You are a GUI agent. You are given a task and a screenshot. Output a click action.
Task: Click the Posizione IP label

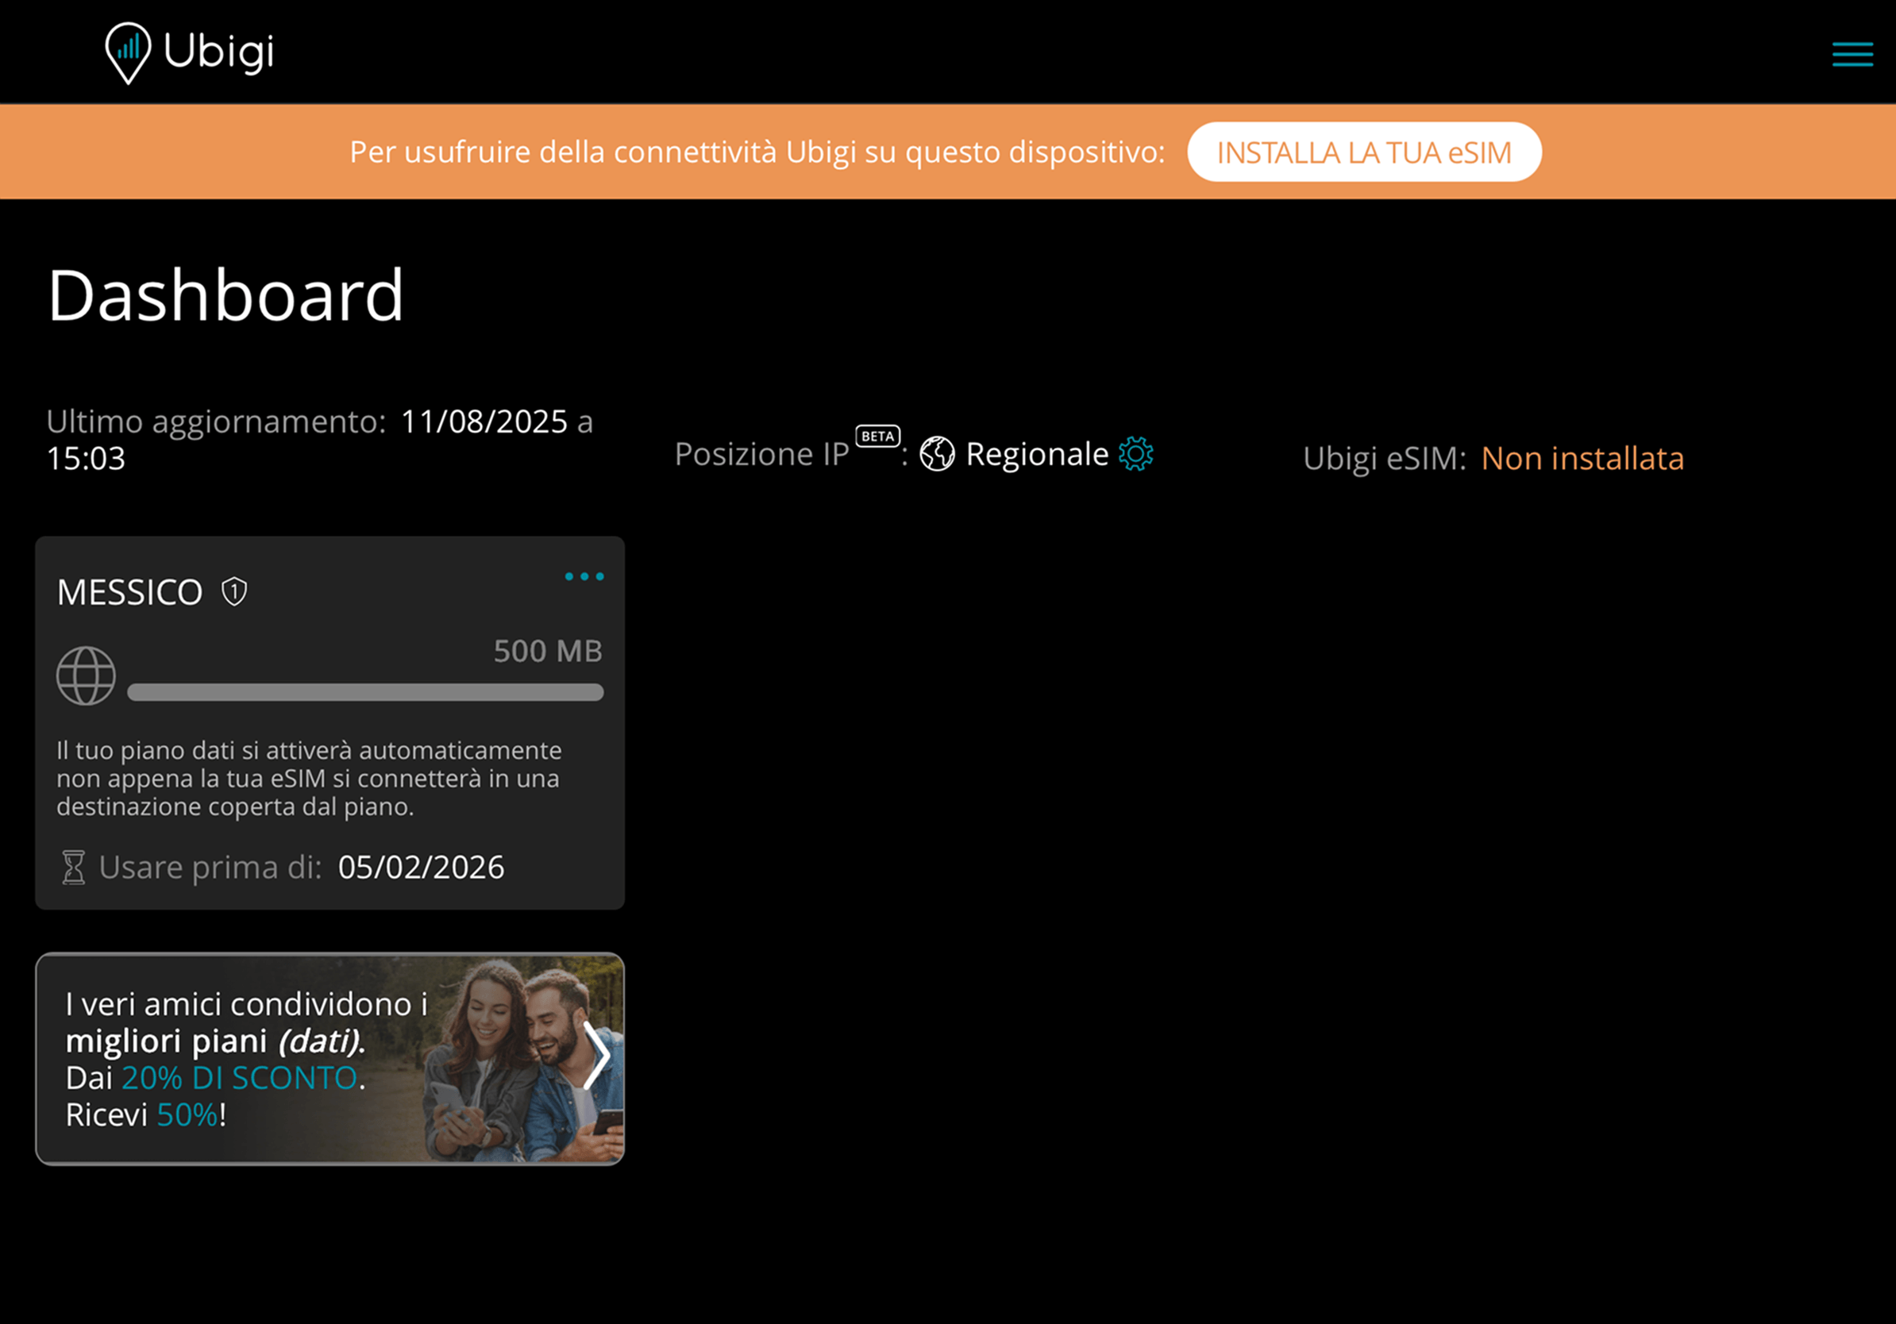tap(762, 454)
